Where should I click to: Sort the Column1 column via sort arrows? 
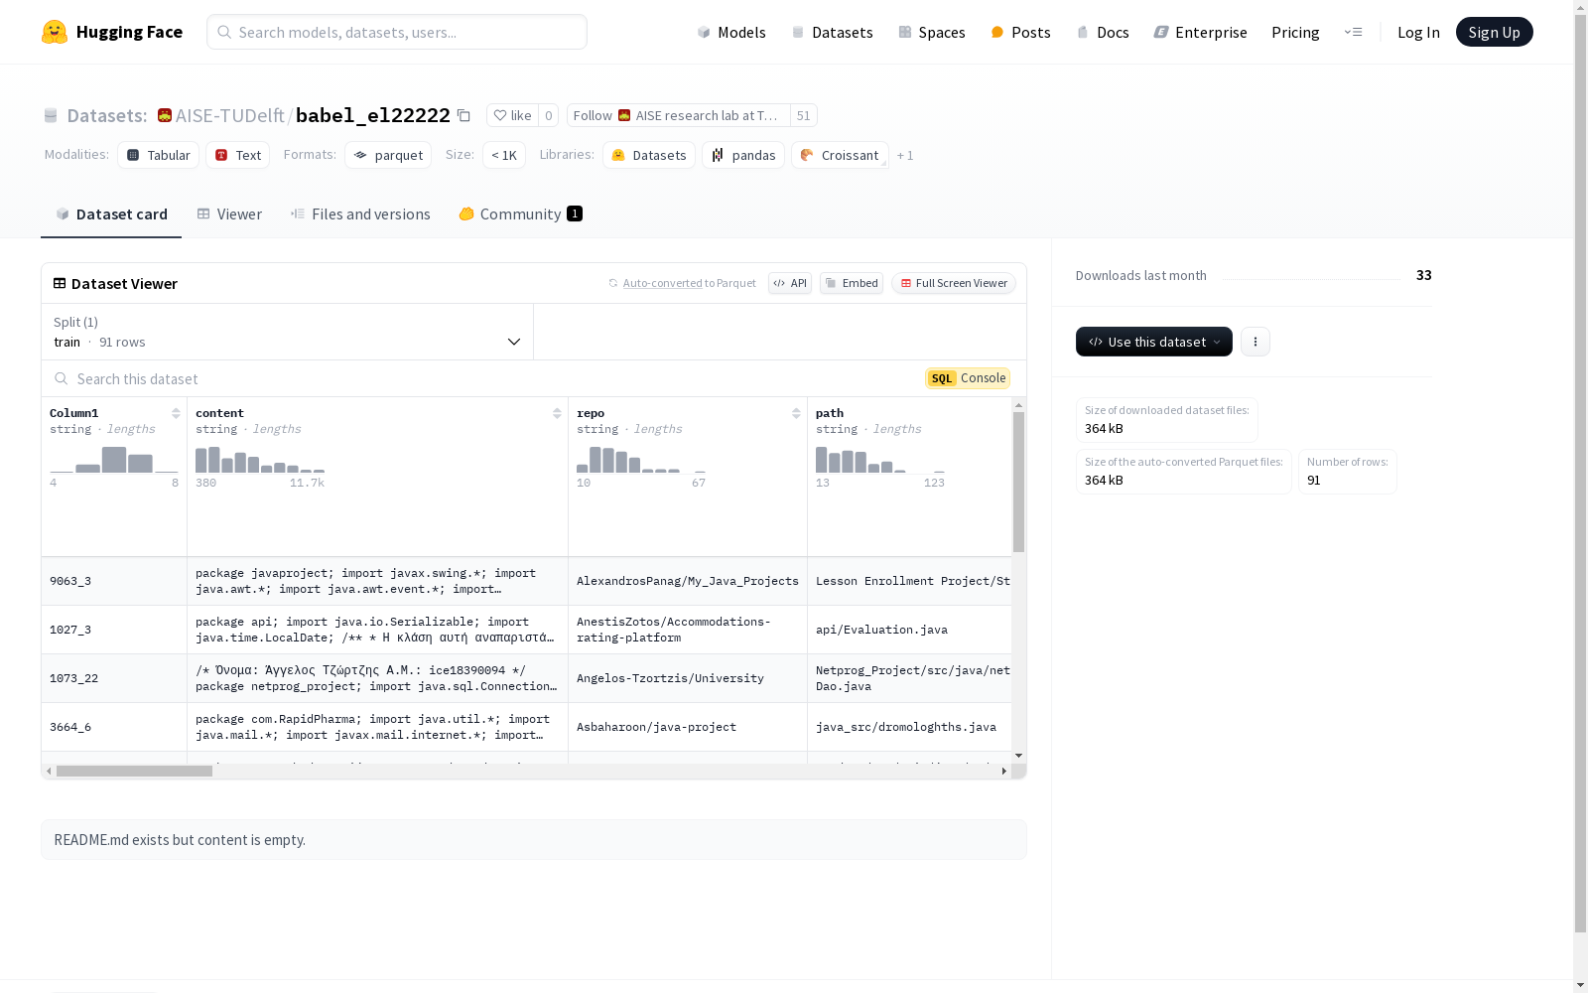[176, 413]
